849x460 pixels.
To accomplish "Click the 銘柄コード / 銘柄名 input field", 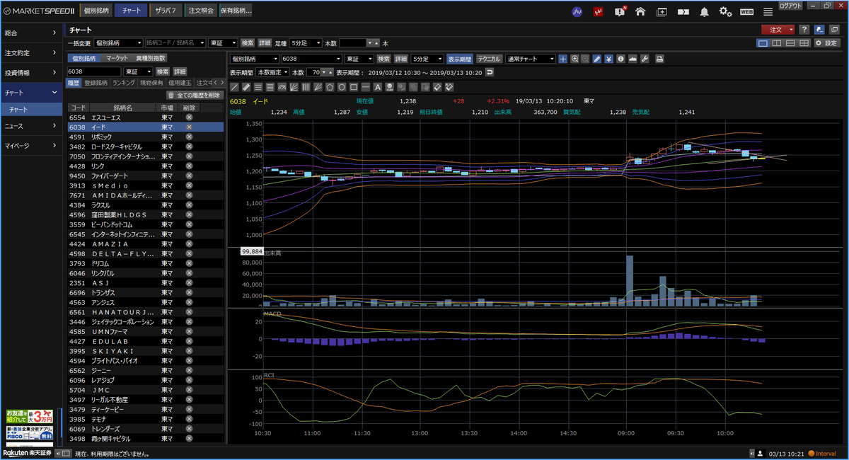I will point(175,43).
